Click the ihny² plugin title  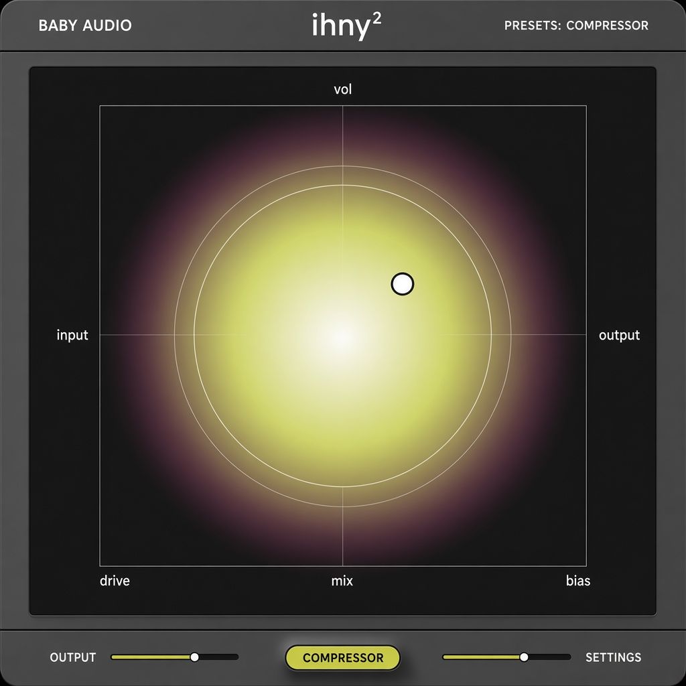(x=346, y=26)
